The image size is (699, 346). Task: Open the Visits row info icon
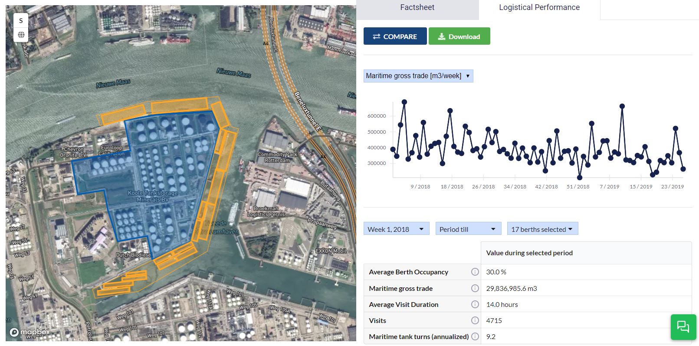(475, 320)
